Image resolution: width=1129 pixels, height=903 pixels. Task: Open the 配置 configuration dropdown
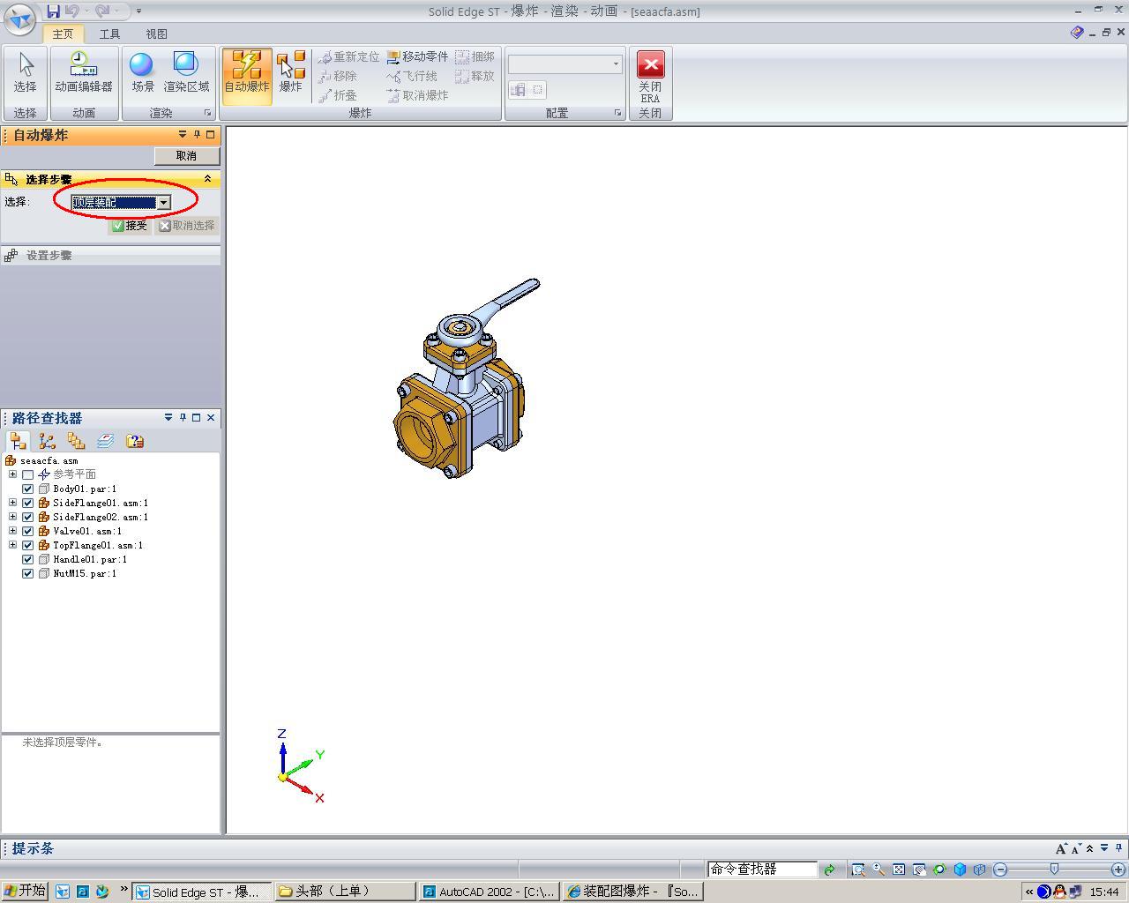(x=616, y=64)
